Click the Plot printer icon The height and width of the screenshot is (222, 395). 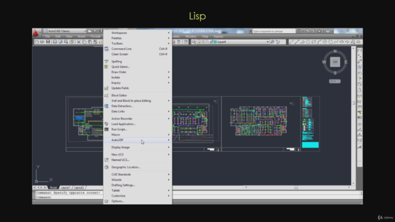(55, 42)
